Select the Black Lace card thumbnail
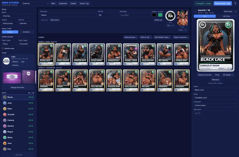The width and height of the screenshot is (239, 157). coord(46,54)
